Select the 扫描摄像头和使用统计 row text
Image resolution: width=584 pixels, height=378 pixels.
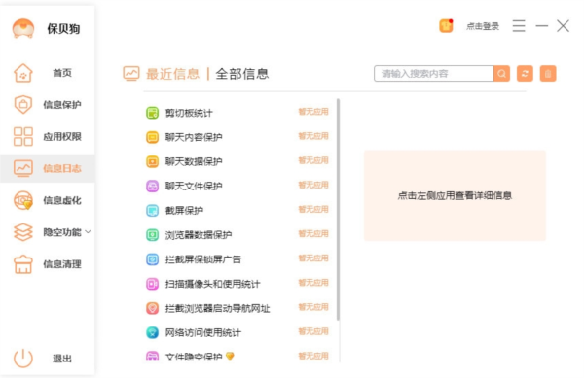(212, 285)
